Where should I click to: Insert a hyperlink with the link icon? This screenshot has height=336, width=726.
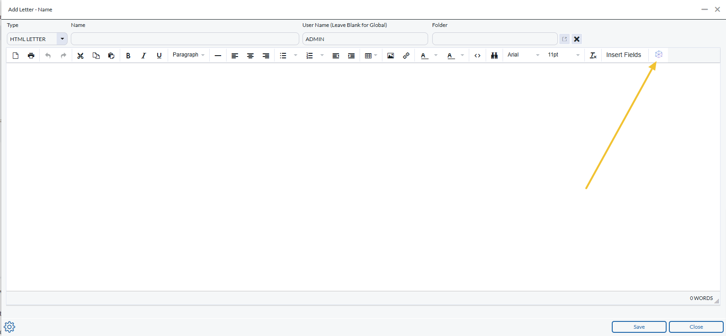406,56
